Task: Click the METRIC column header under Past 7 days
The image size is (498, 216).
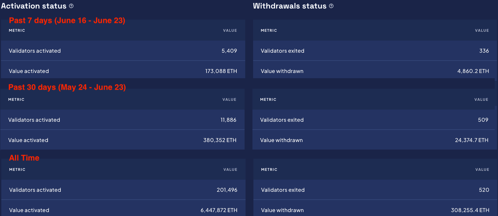Action: pyautogui.click(x=17, y=30)
